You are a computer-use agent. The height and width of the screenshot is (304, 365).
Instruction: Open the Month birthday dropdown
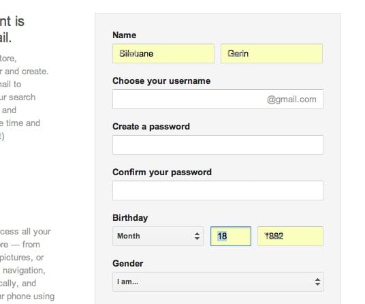(x=158, y=236)
